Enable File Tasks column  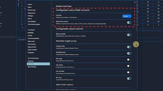click(x=129, y=60)
